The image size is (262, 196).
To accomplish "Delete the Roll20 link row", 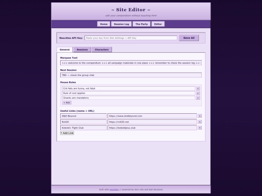I will pos(199,121).
